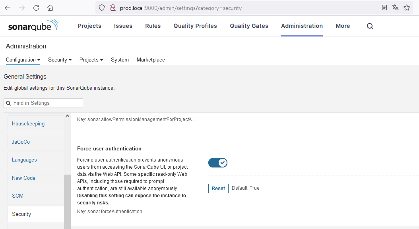The height and width of the screenshot is (229, 419).
Task: Click the SonarQube logo
Action: (33, 26)
